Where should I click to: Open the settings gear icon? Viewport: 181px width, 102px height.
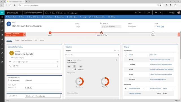[156, 12]
